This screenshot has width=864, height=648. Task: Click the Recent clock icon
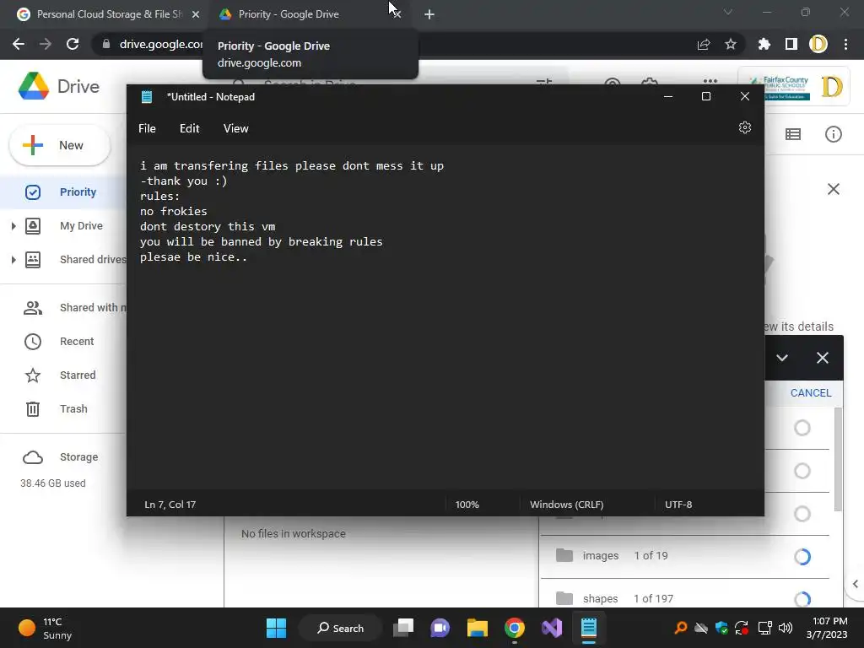pyautogui.click(x=33, y=342)
